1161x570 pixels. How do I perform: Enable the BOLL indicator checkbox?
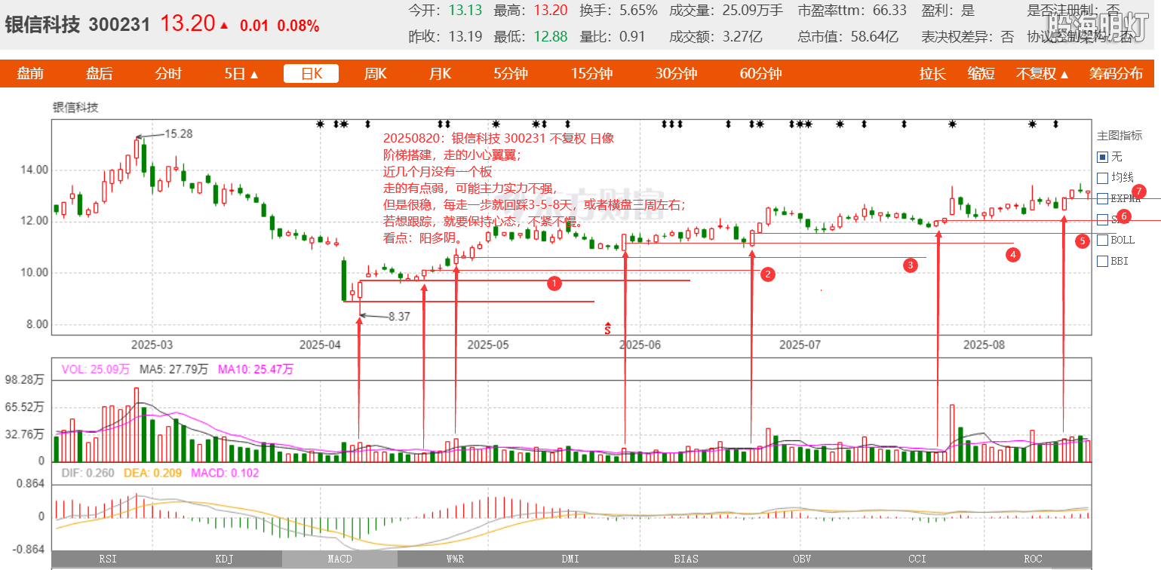click(x=1102, y=240)
